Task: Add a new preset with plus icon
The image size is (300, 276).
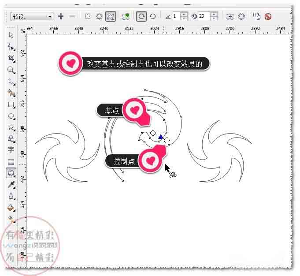Action: coord(61,16)
